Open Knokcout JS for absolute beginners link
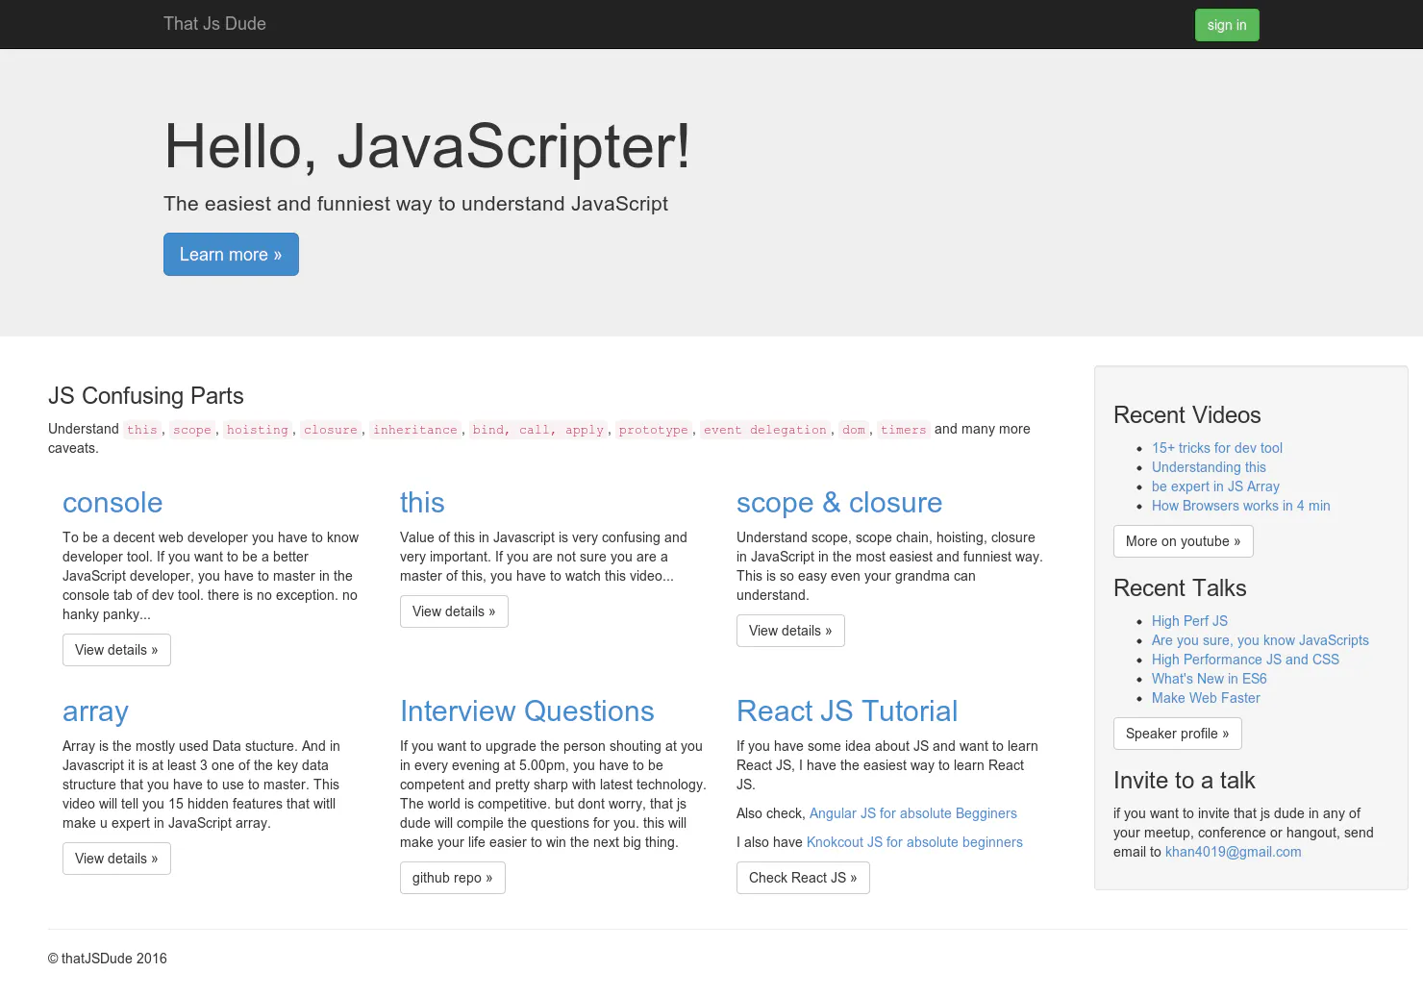The width and height of the screenshot is (1423, 997). [x=914, y=842]
